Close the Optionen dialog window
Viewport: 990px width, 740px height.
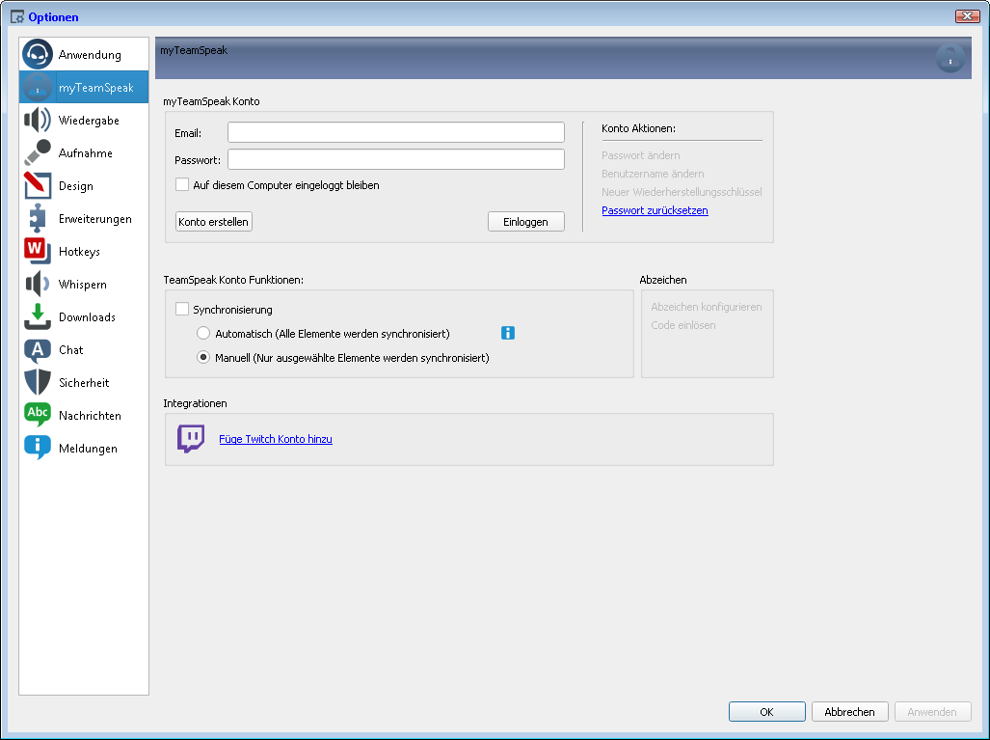tap(967, 16)
